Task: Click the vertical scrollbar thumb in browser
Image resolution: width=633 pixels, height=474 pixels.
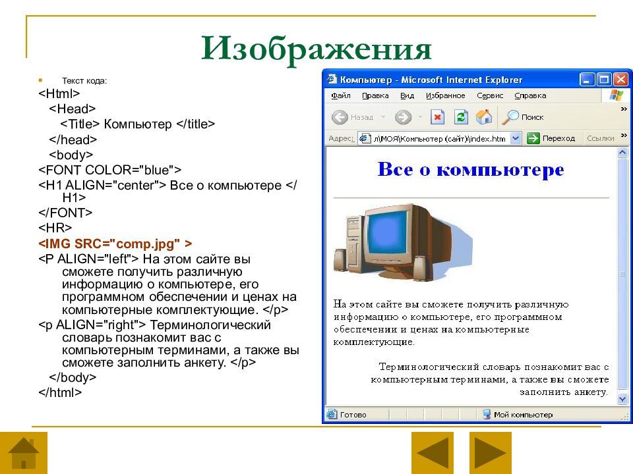Action: pos(622,274)
